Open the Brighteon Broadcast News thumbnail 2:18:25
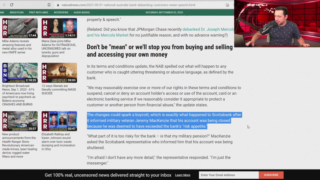Screen dimensions: 320x180 point(20,73)
